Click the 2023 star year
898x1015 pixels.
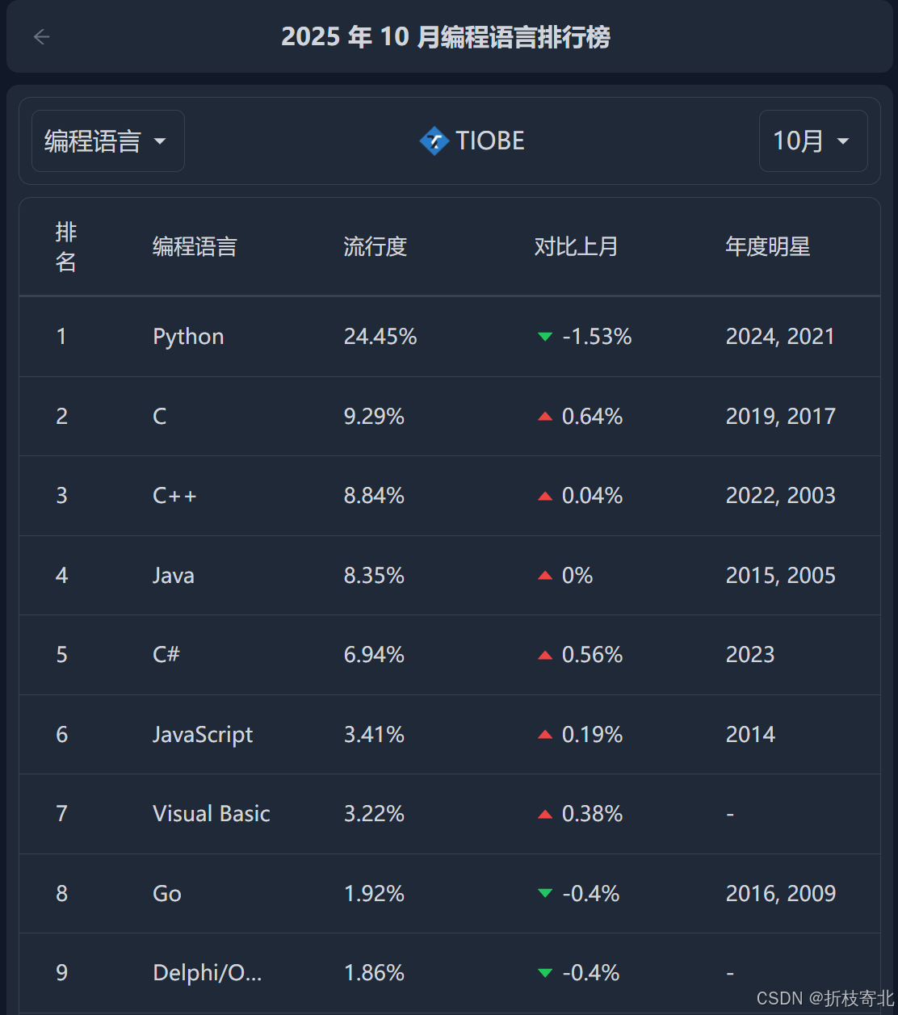(x=750, y=655)
